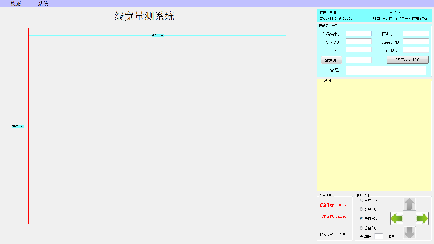This screenshot has height=244, width=434.
Task: Click the gray down arrow icon
Action: pos(409,233)
